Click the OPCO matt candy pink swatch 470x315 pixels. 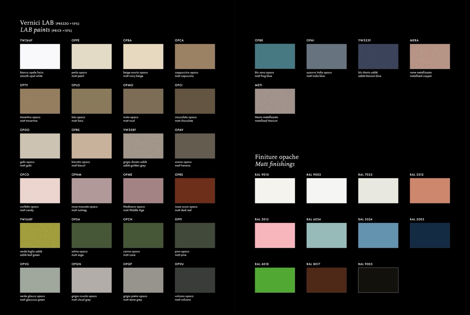40,191
